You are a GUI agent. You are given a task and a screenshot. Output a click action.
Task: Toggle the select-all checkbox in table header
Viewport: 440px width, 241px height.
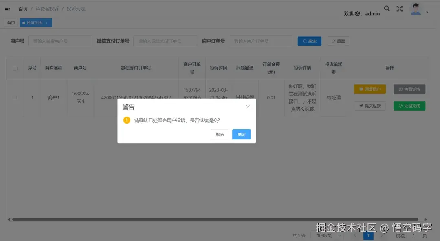tap(15, 68)
